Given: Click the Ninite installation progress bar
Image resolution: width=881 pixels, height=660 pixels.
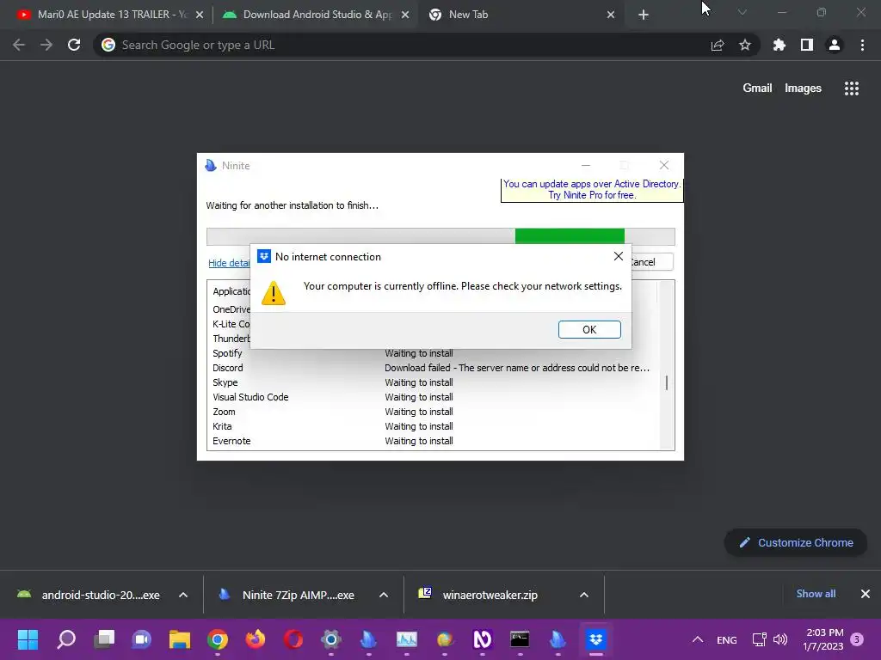Looking at the screenshot, I should click(x=440, y=235).
